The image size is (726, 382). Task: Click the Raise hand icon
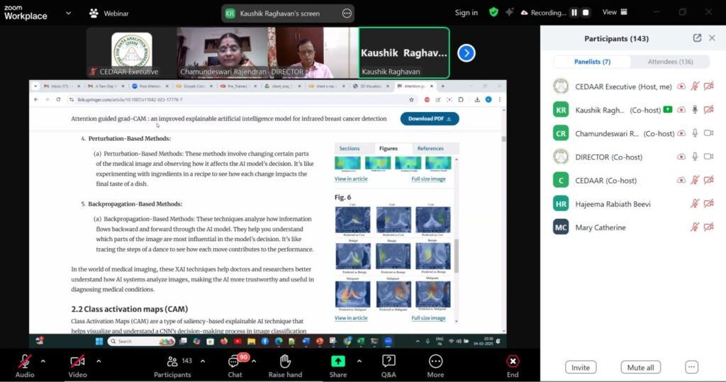point(285,361)
